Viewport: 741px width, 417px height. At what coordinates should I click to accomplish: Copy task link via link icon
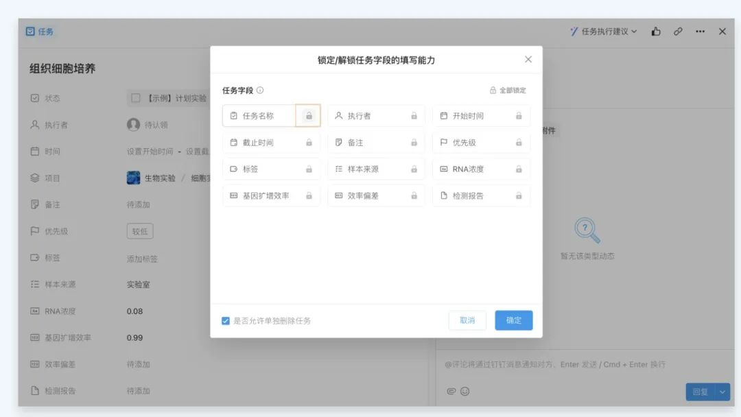[x=678, y=32]
